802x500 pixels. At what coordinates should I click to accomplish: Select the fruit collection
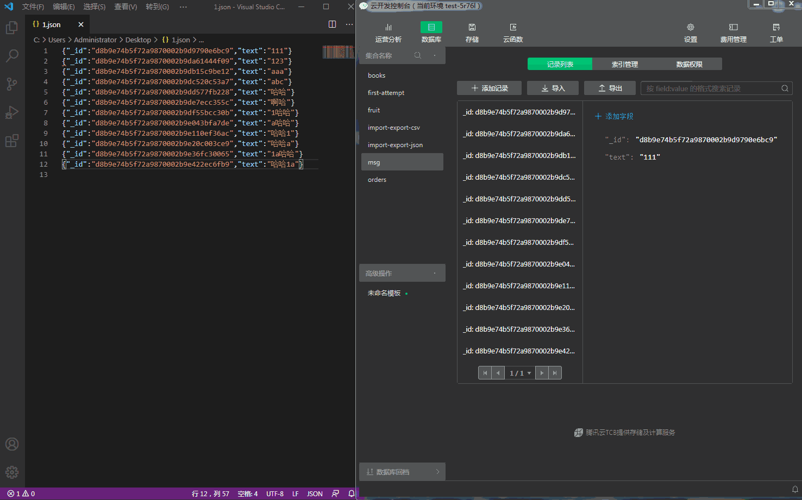tap(402, 110)
